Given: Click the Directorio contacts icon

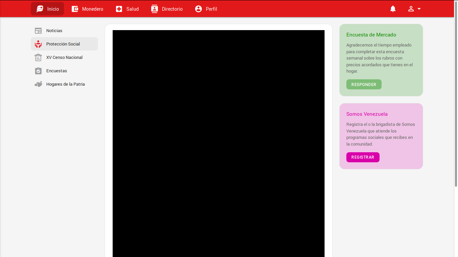Looking at the screenshot, I should [154, 9].
